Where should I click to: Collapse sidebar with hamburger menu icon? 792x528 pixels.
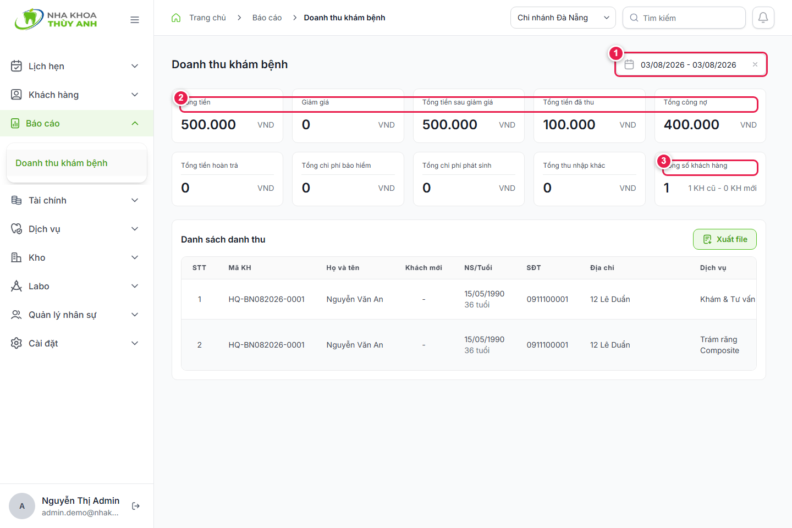[135, 20]
